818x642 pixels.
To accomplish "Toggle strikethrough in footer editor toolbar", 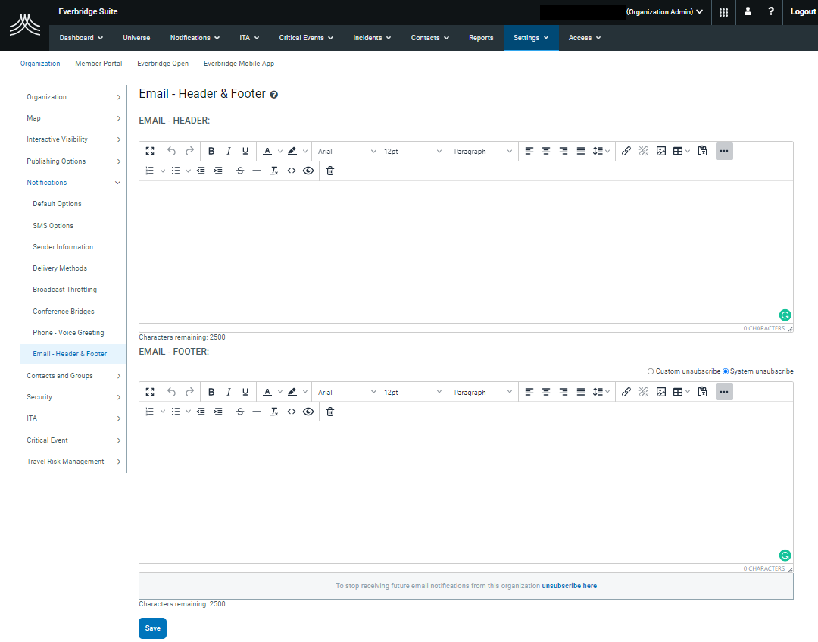I will tap(240, 411).
